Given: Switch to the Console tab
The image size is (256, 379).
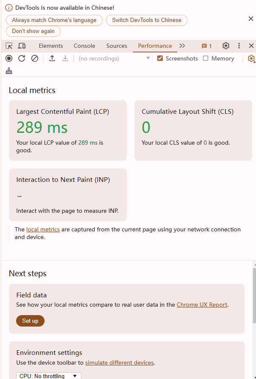Looking at the screenshot, I should [84, 46].
